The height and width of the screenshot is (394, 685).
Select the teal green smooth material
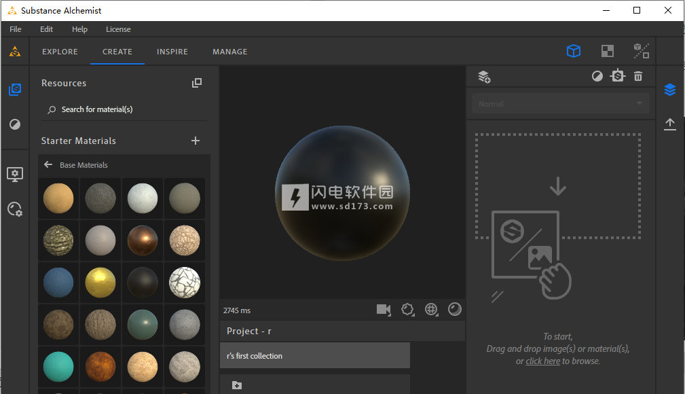click(x=143, y=325)
